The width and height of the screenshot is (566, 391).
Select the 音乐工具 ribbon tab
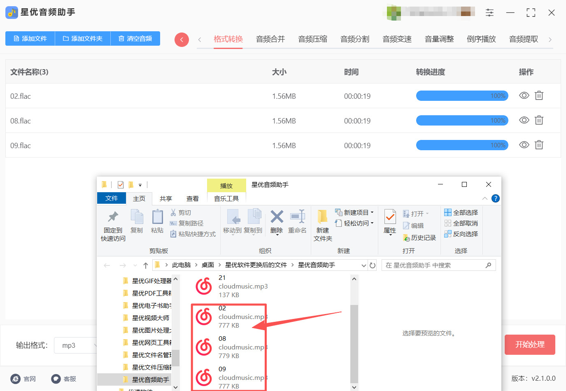tap(226, 198)
